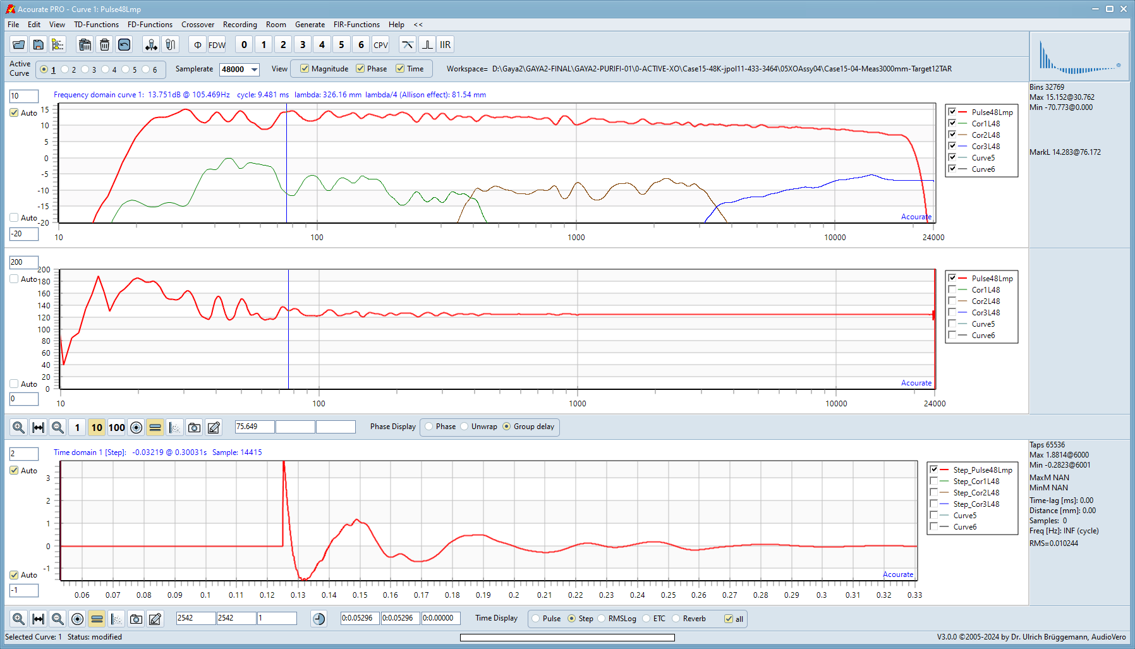Select the Unwrap phase display radio

pos(464,427)
